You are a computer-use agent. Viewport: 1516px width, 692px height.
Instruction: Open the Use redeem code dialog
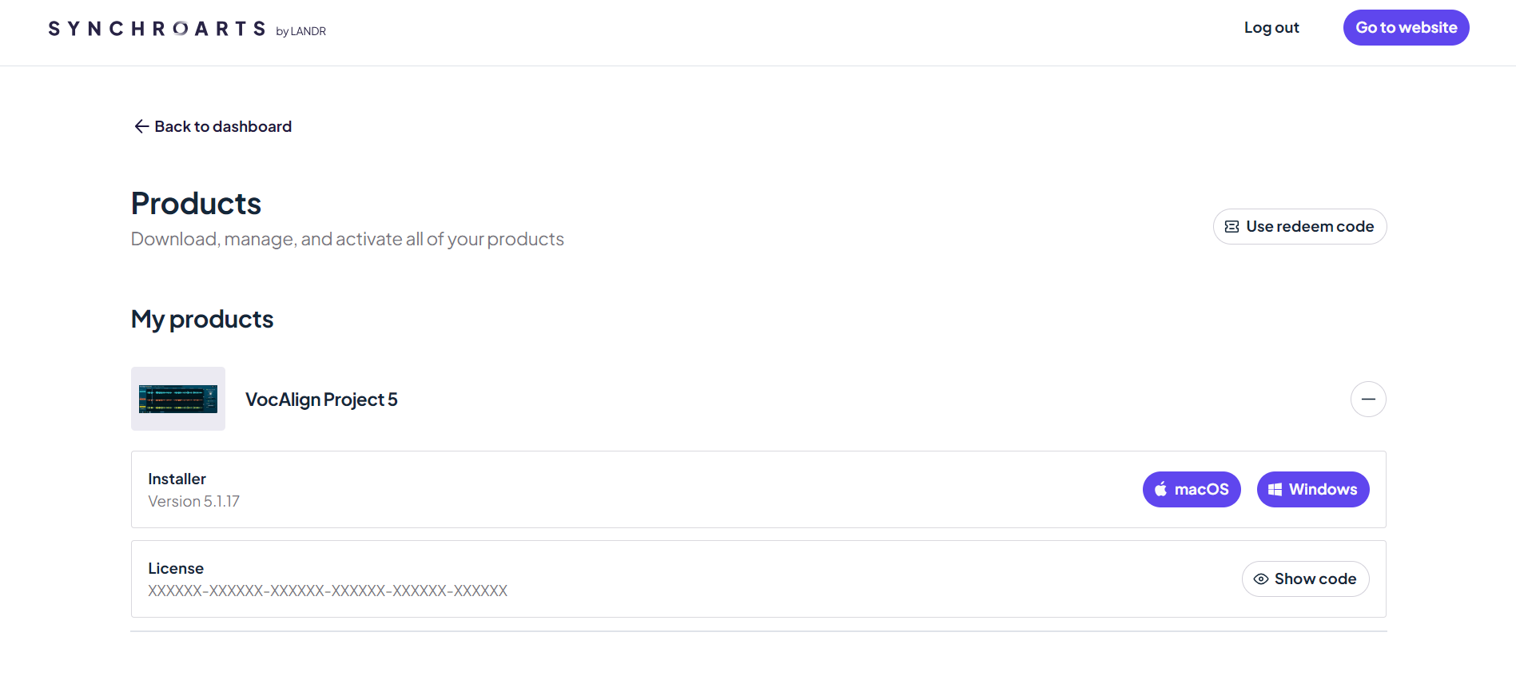1299,227
